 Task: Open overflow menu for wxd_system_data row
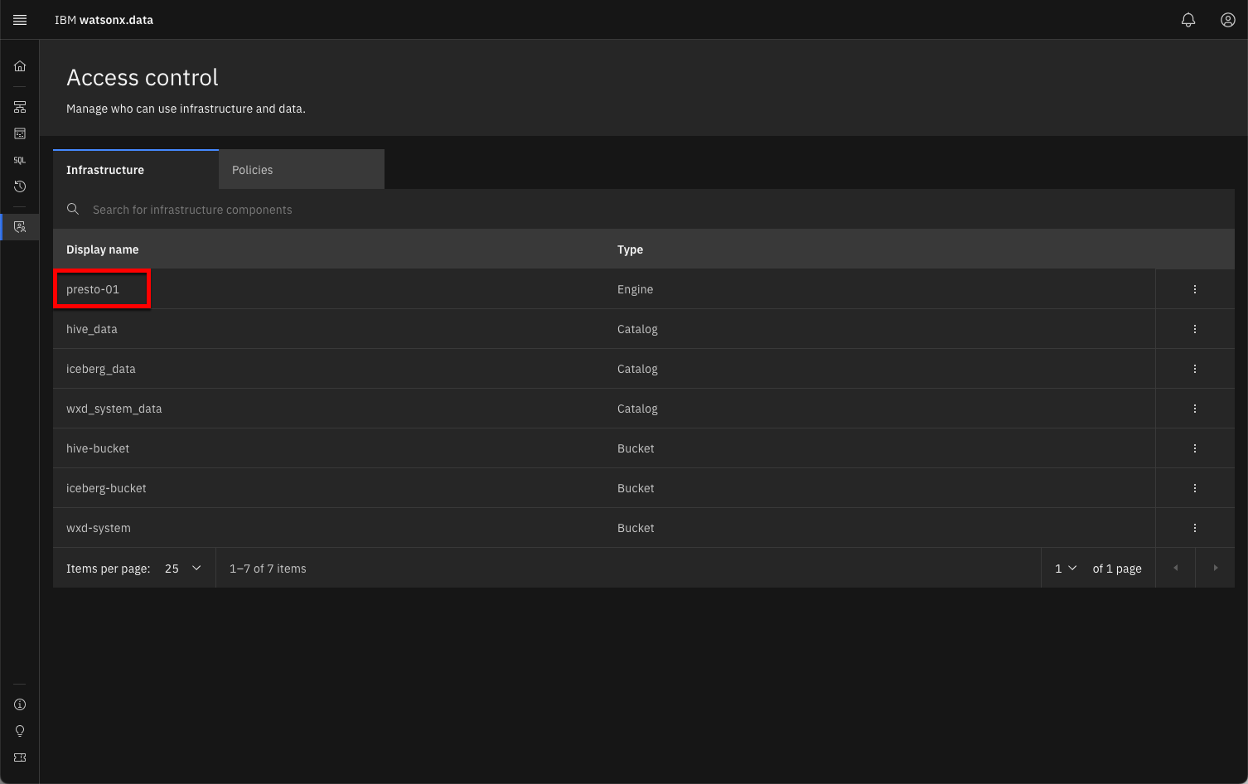point(1195,409)
